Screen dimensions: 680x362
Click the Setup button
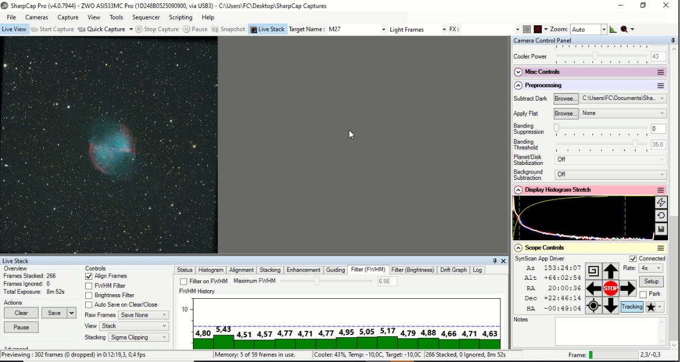point(651,282)
